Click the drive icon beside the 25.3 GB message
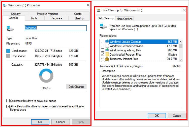This screenshot has height=127, width=189. tap(103, 26)
